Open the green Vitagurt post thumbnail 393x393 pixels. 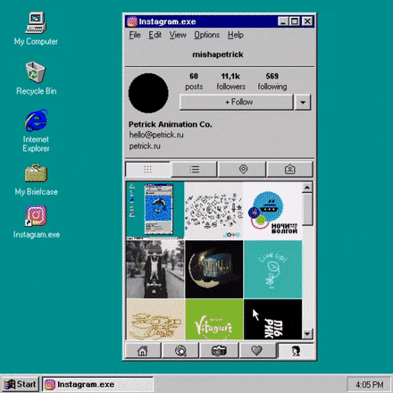coord(213,319)
